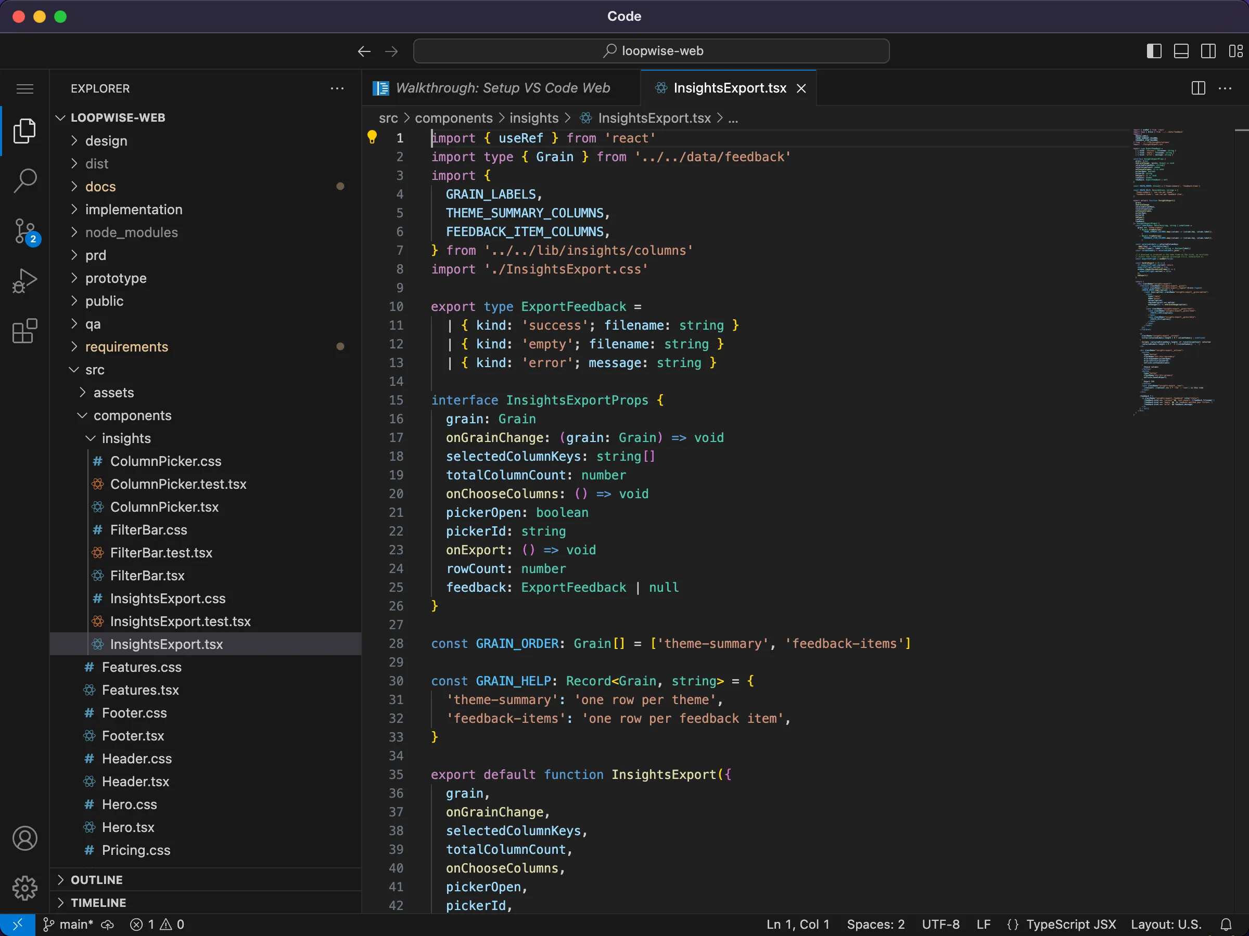This screenshot has height=936, width=1249.
Task: Open the hamburger application menu
Action: (x=25, y=88)
